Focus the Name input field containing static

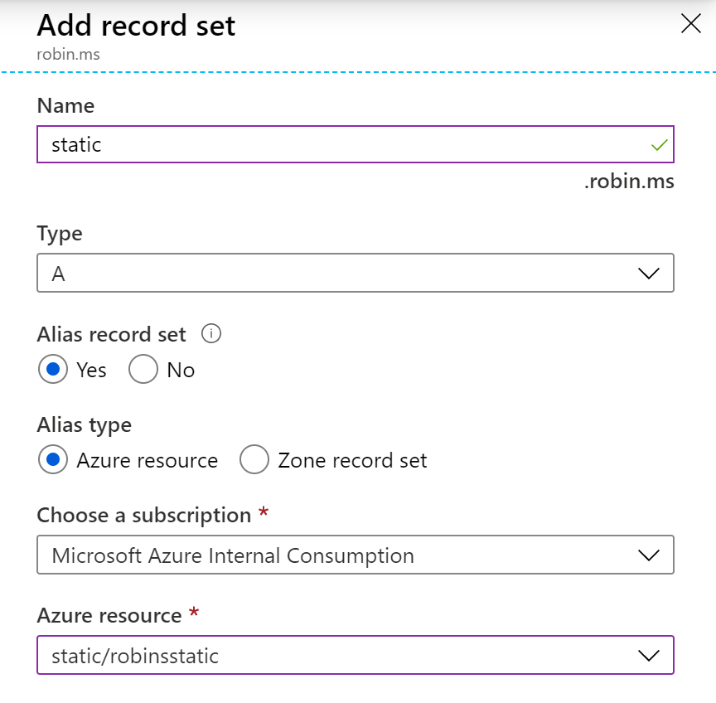pos(356,144)
